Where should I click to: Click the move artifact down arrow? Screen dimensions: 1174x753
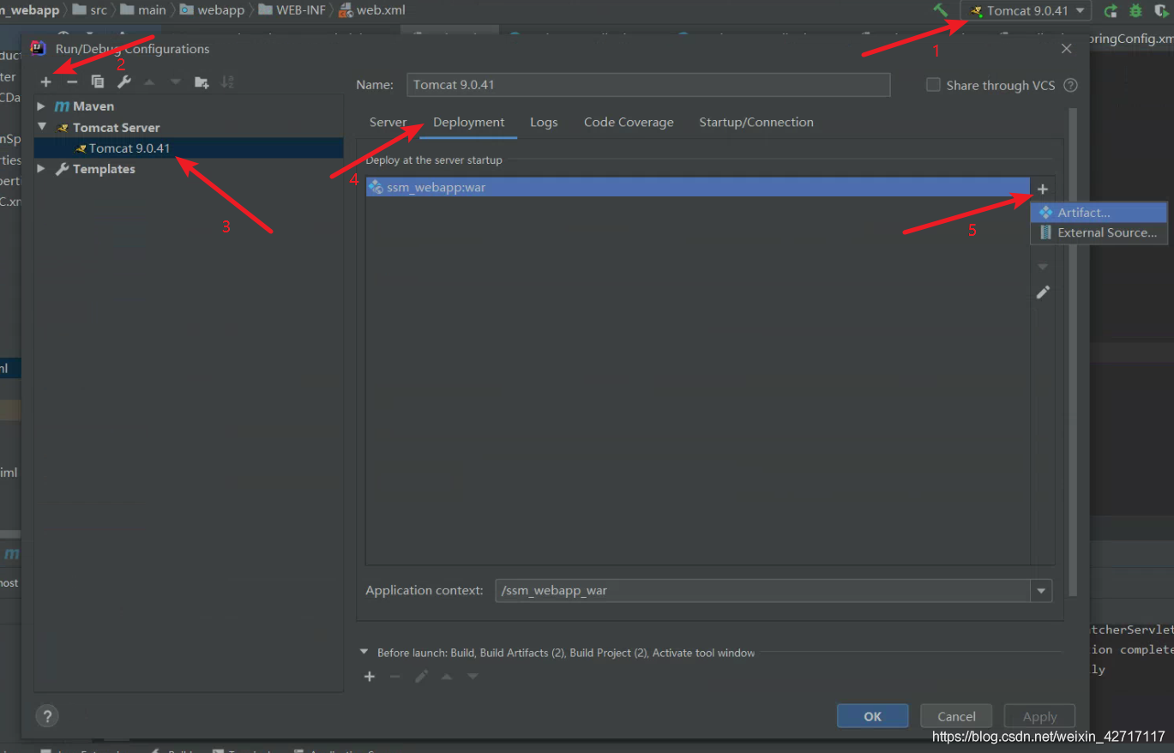pyautogui.click(x=1043, y=267)
